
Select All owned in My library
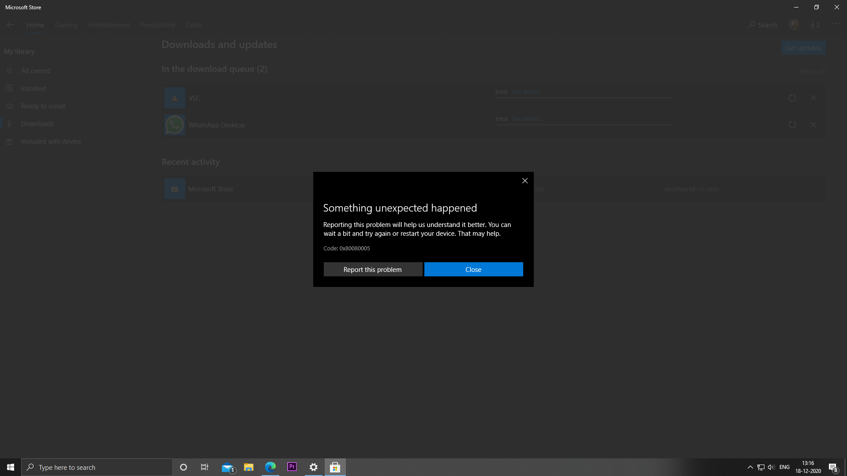pyautogui.click(x=35, y=71)
